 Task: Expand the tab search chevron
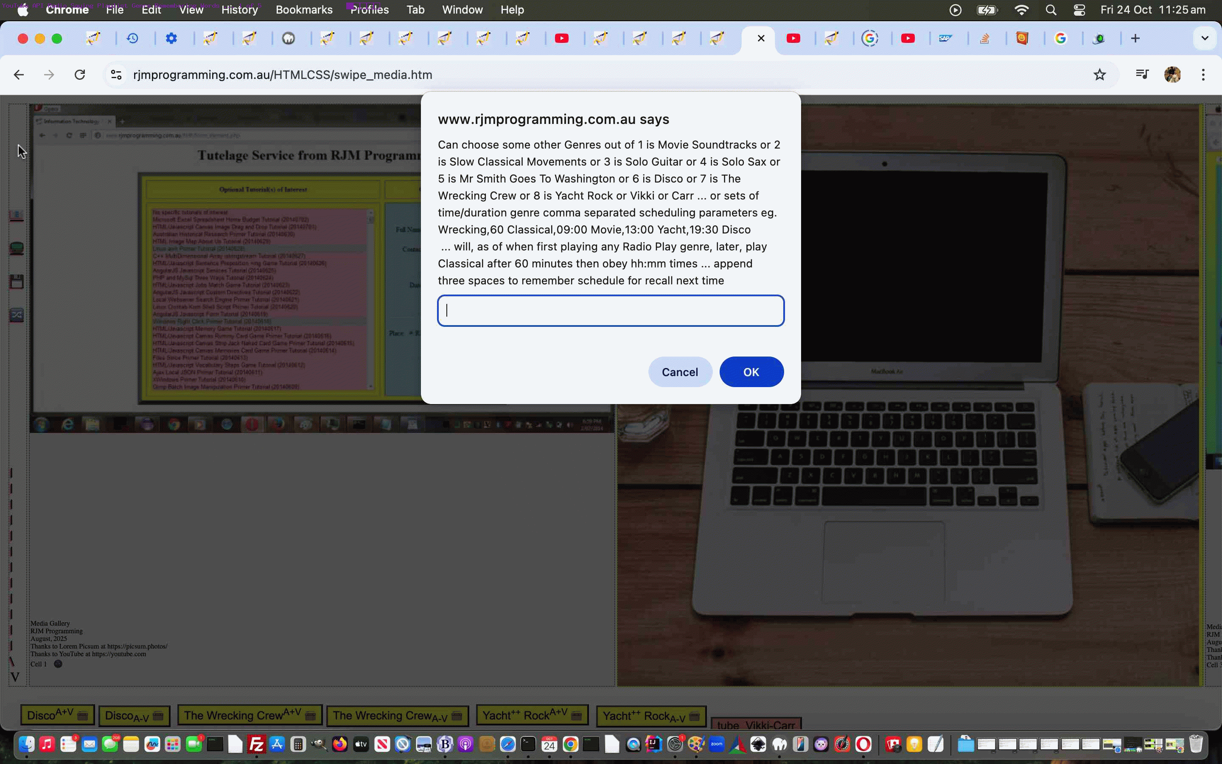click(x=1204, y=38)
